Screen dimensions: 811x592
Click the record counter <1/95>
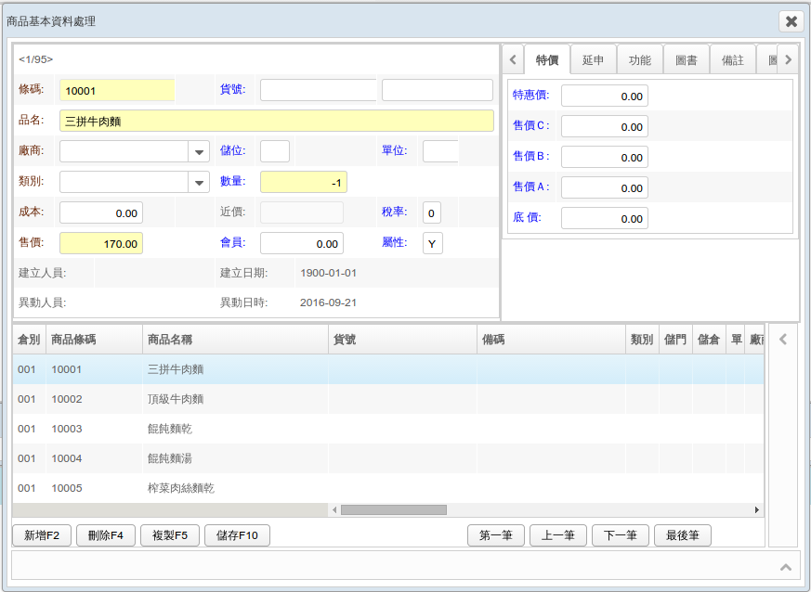click(35, 59)
